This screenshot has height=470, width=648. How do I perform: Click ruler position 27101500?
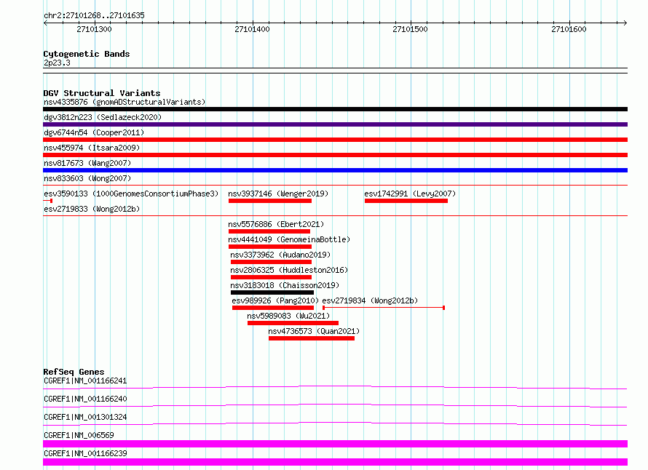[x=411, y=29]
